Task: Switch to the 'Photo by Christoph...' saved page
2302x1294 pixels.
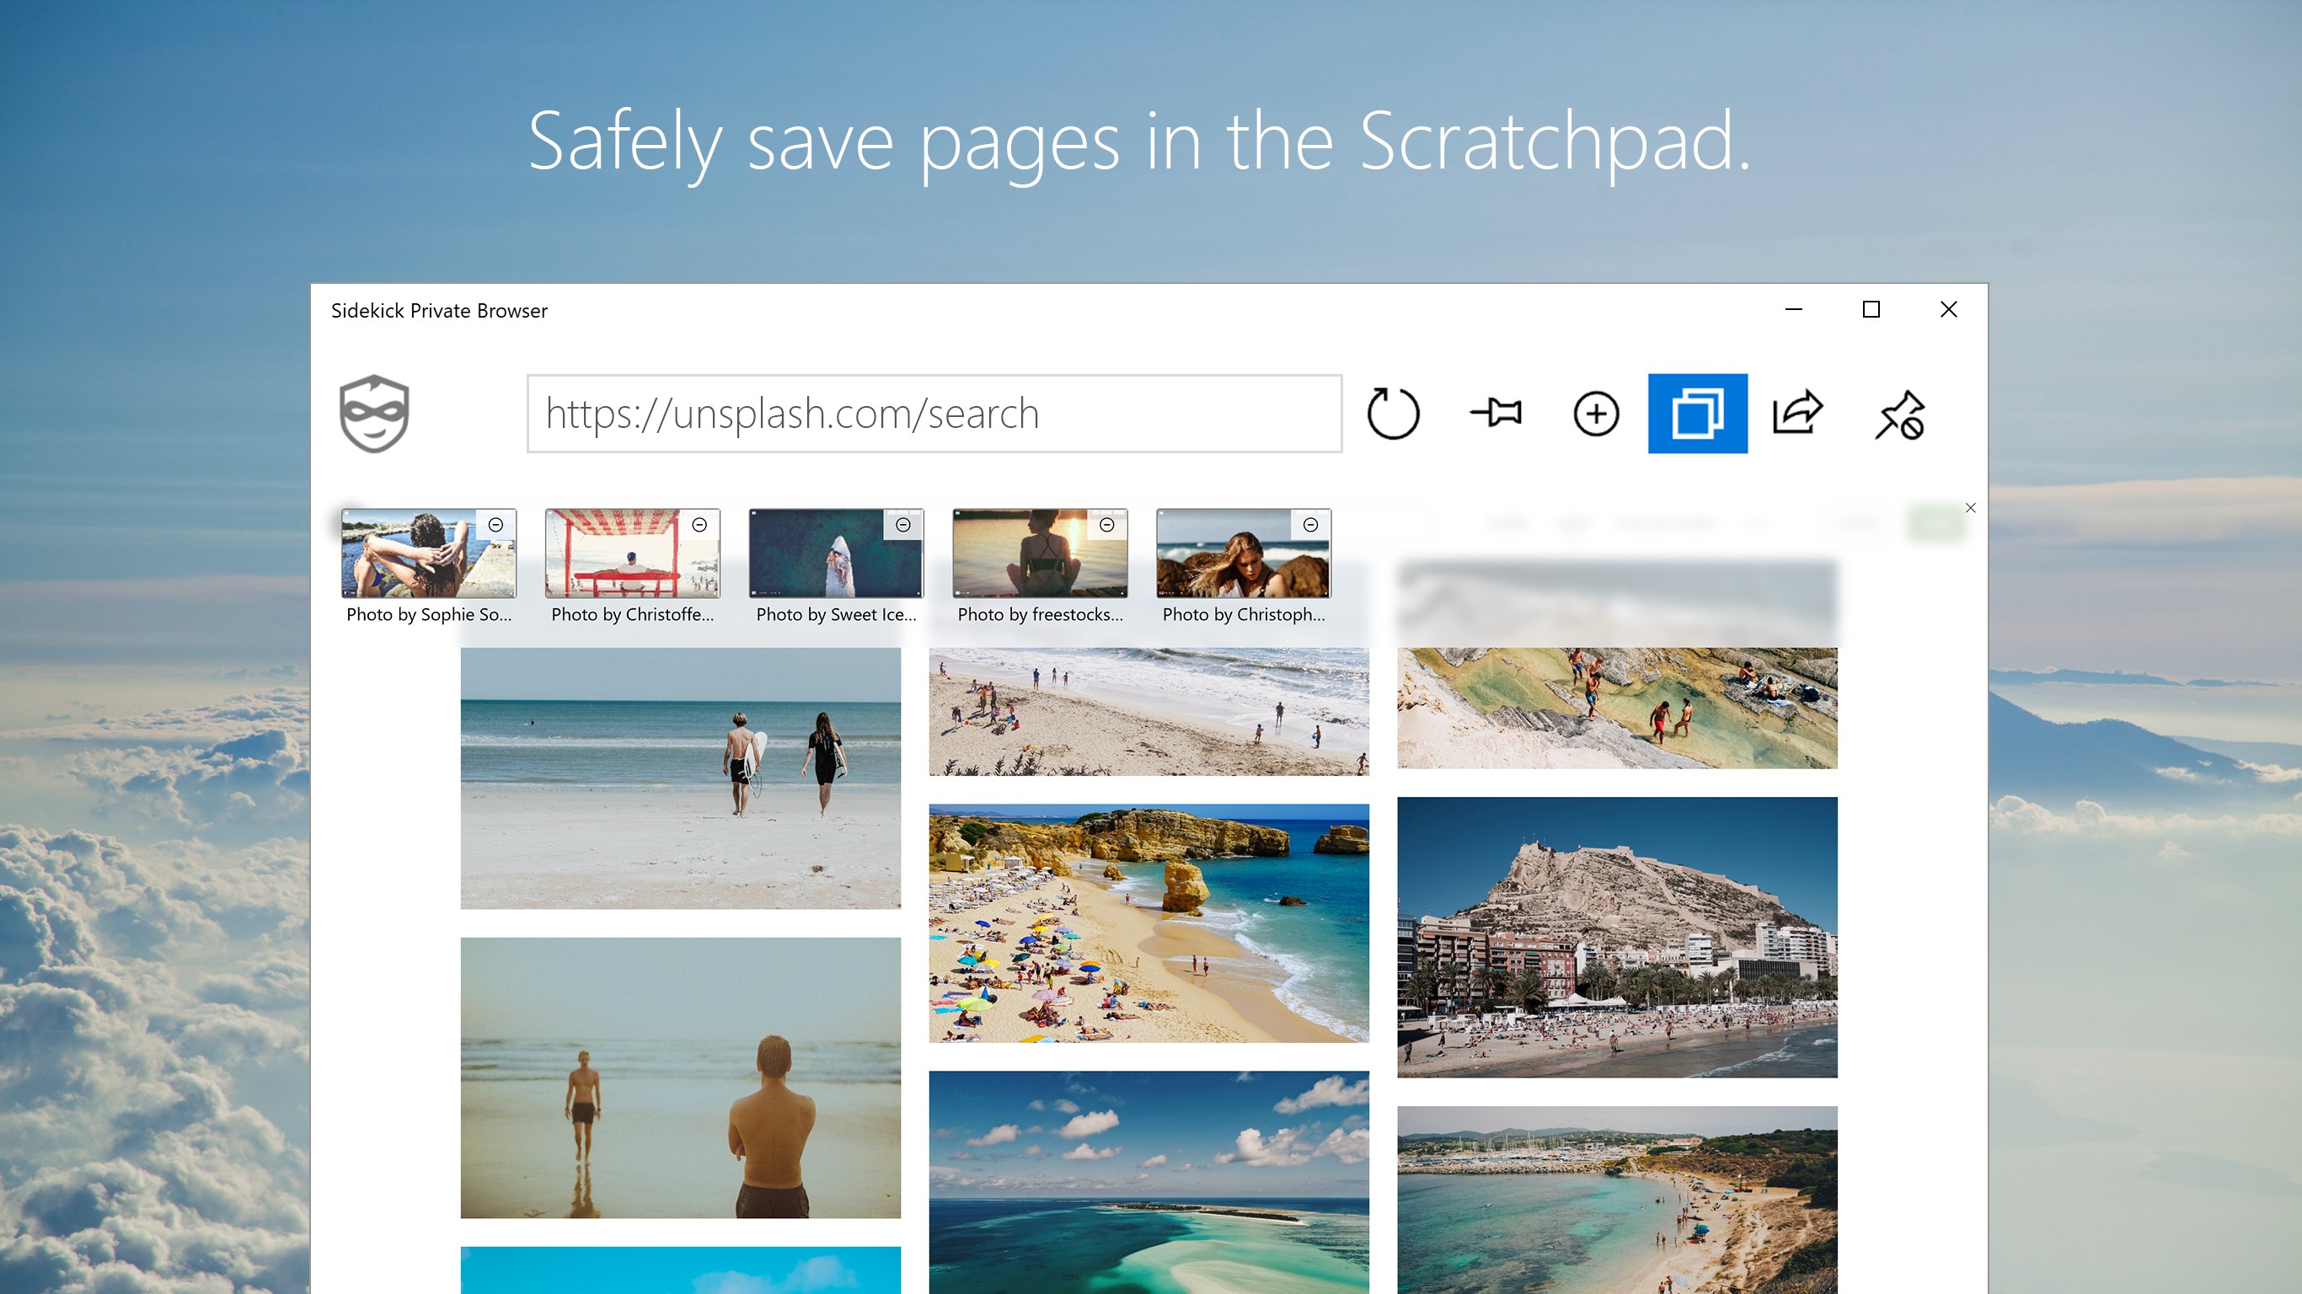Action: (x=1244, y=554)
